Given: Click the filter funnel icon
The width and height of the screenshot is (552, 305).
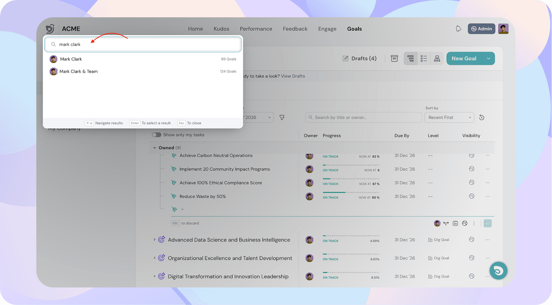Looking at the screenshot, I should click(282, 118).
